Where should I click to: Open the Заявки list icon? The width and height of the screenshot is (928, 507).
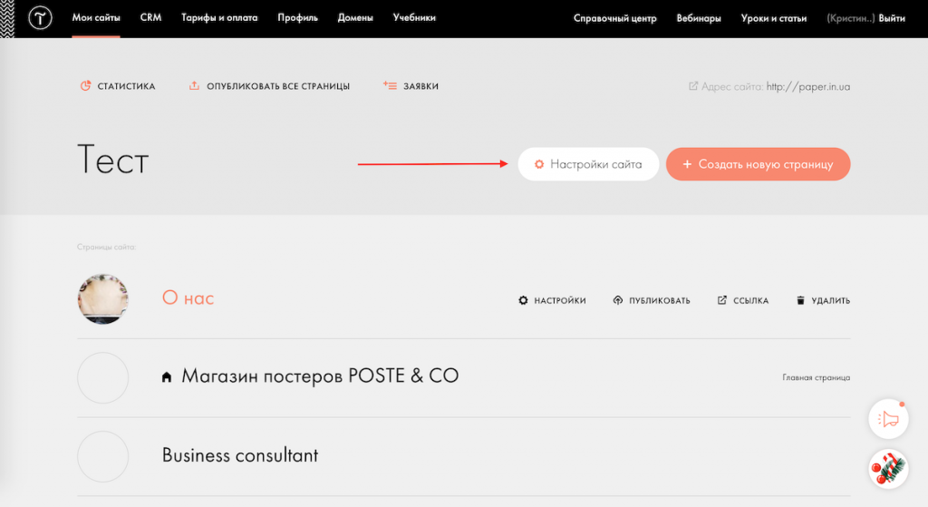[390, 86]
